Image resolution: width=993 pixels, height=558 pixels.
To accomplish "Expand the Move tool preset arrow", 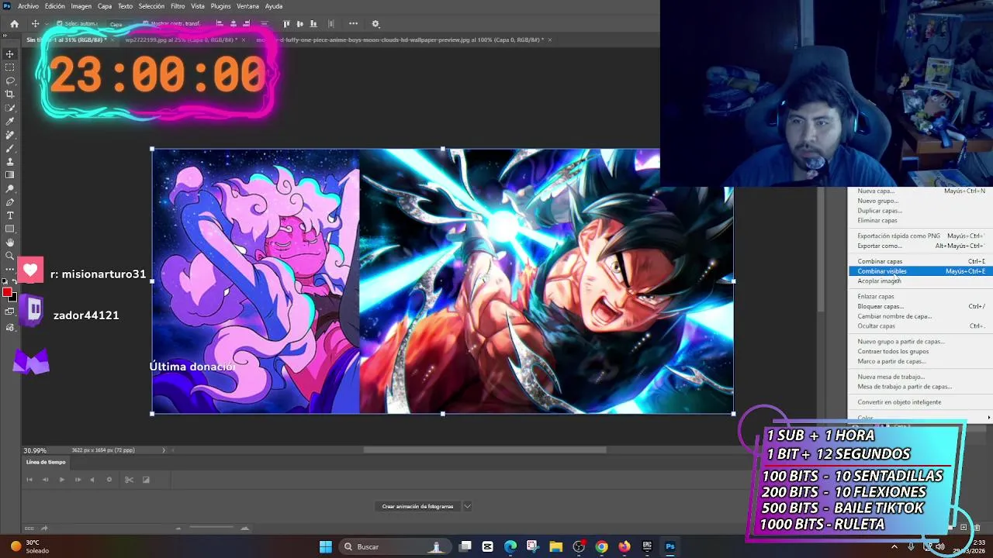I will (45, 24).
